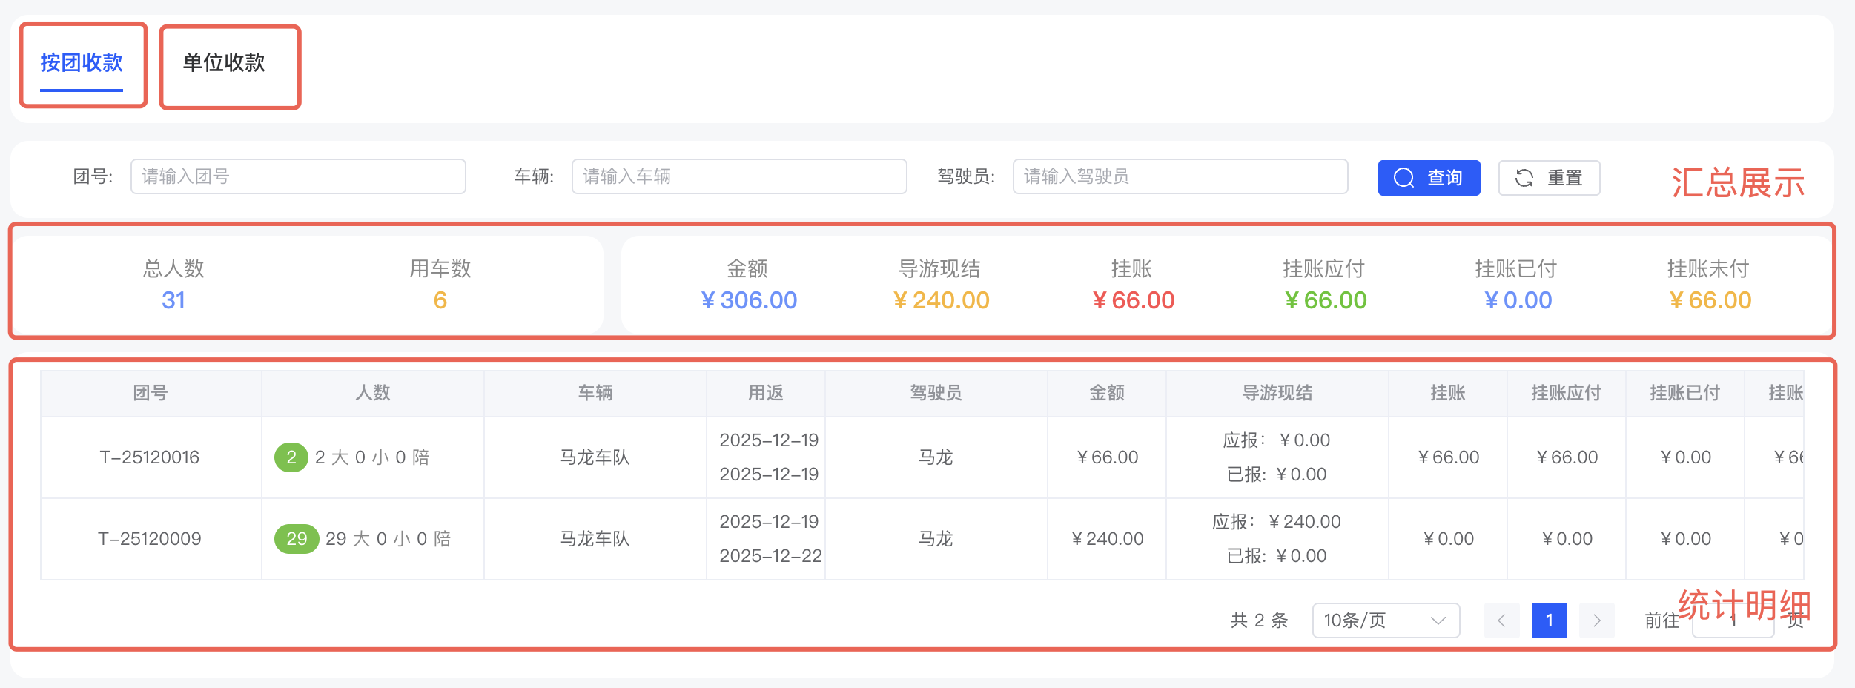Click the 导游现结 column header

click(x=1277, y=393)
